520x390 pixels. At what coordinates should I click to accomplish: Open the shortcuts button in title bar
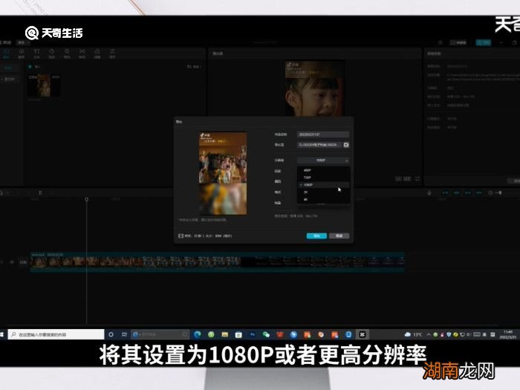pyautogui.click(x=458, y=42)
